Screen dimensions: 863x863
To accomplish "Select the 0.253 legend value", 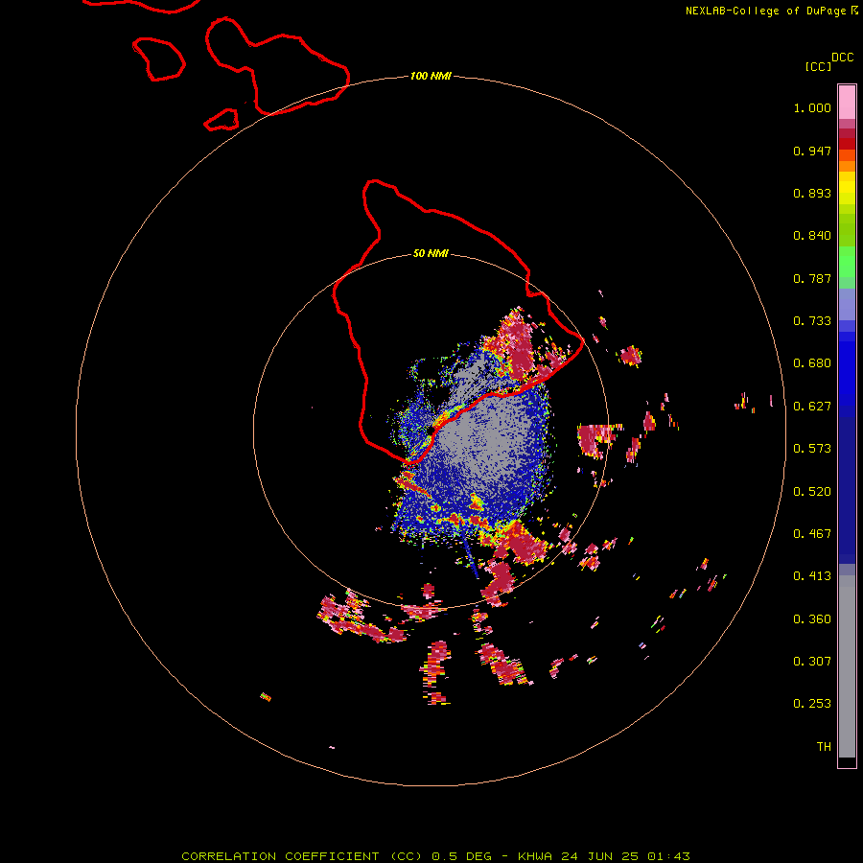I will coord(812,704).
